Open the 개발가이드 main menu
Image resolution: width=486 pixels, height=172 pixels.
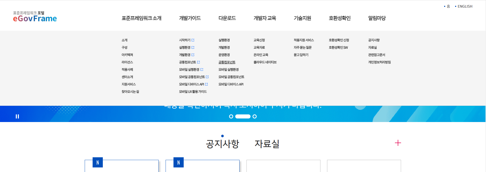[x=190, y=18]
